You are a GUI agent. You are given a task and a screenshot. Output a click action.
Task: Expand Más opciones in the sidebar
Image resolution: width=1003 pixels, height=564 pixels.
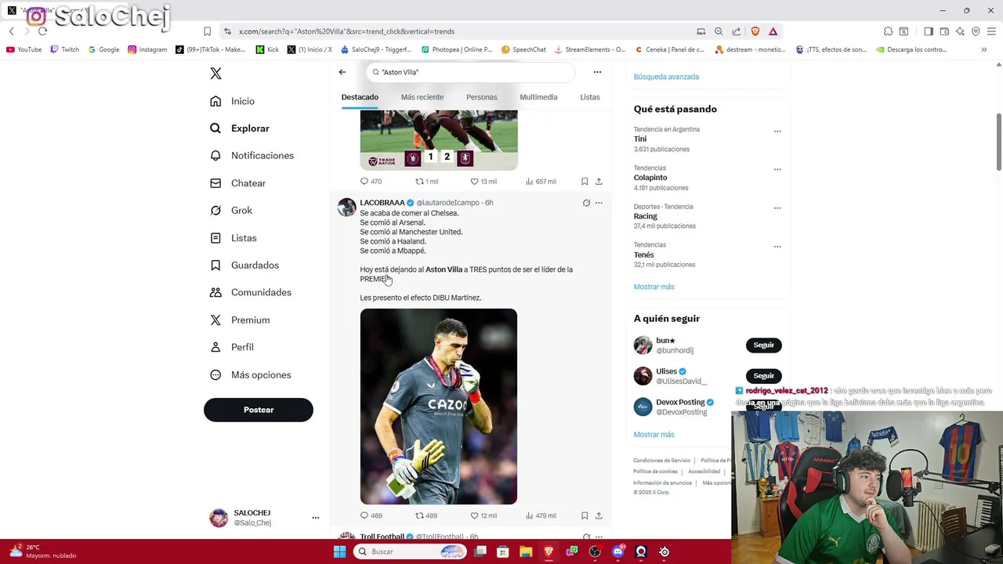click(251, 374)
